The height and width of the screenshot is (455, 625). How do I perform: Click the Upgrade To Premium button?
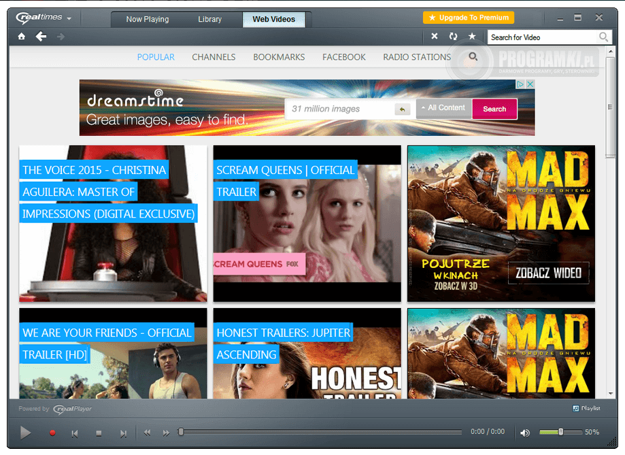point(469,18)
